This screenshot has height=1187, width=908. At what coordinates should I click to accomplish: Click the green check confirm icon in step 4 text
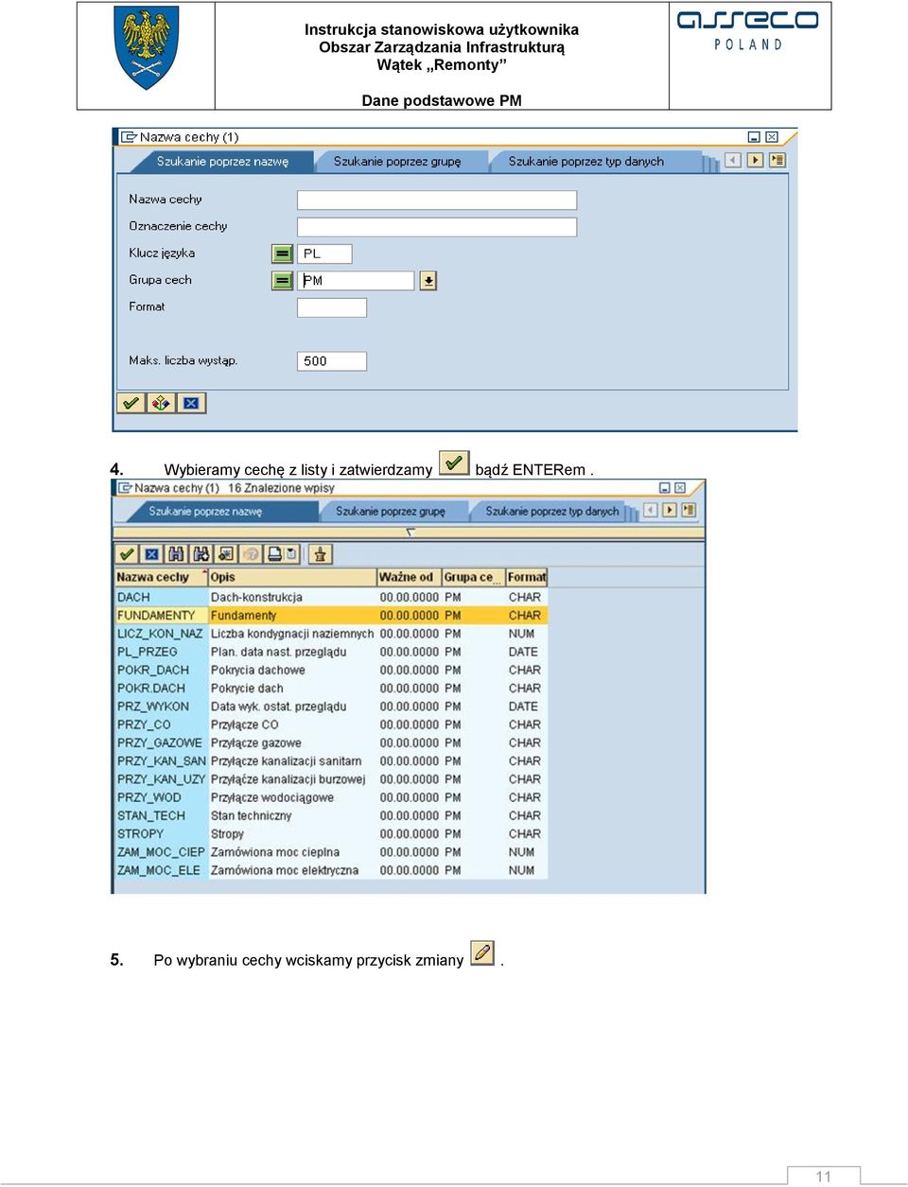coord(454,463)
